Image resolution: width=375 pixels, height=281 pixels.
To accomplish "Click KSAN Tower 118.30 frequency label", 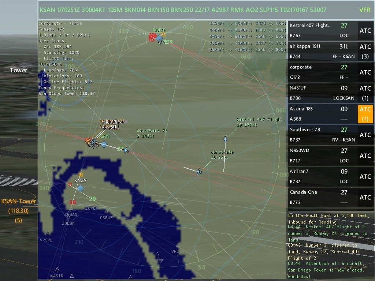I will pos(18,210).
